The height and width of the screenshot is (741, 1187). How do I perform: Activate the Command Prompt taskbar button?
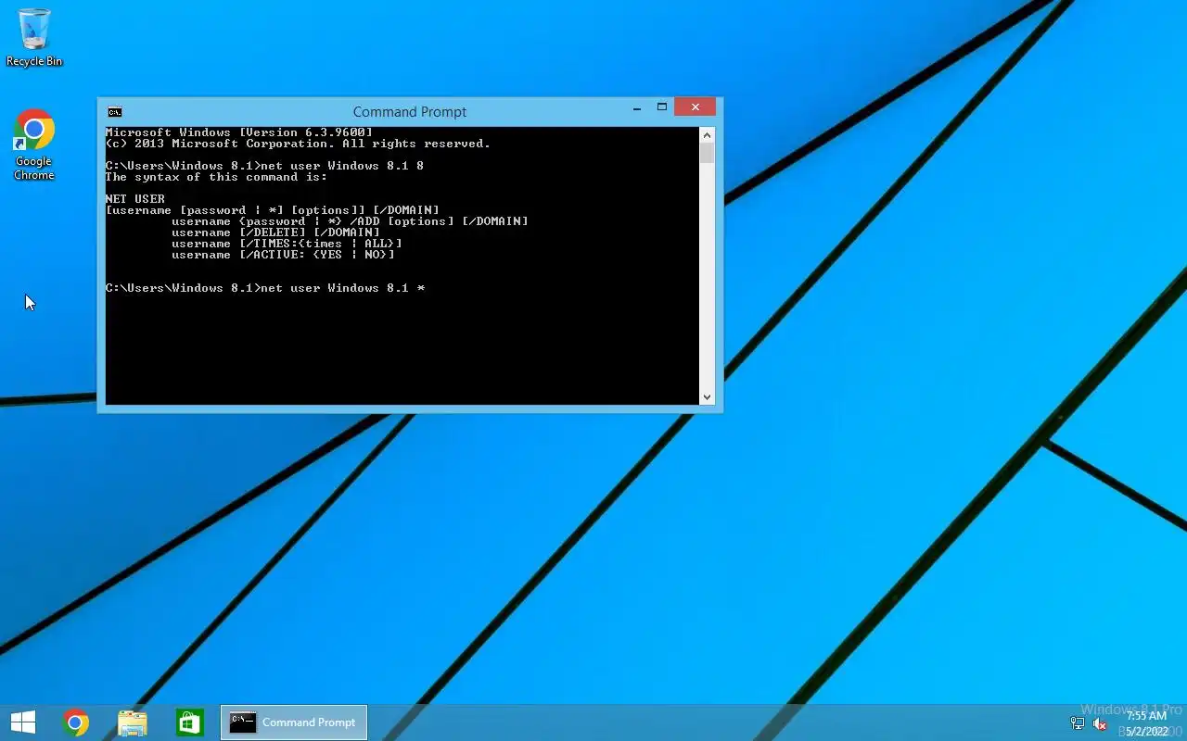[x=294, y=722]
